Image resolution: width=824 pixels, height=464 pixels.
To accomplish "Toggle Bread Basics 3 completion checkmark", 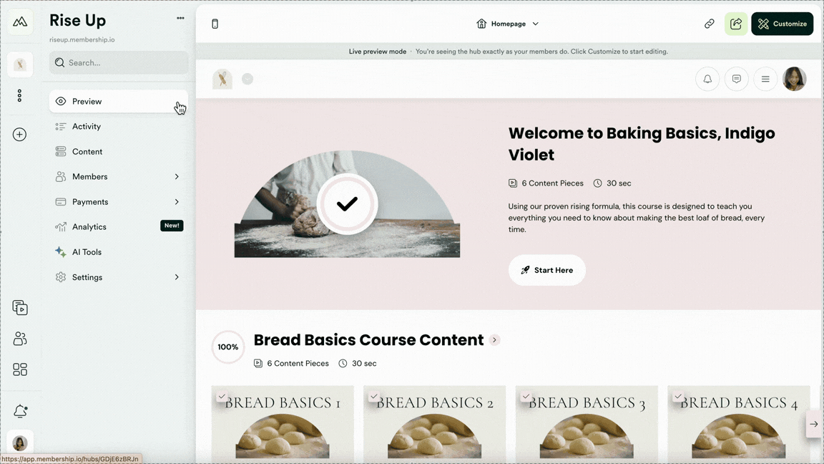I will [526, 396].
